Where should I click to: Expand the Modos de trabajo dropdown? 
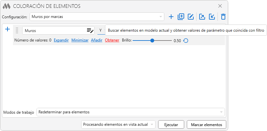click(130, 112)
